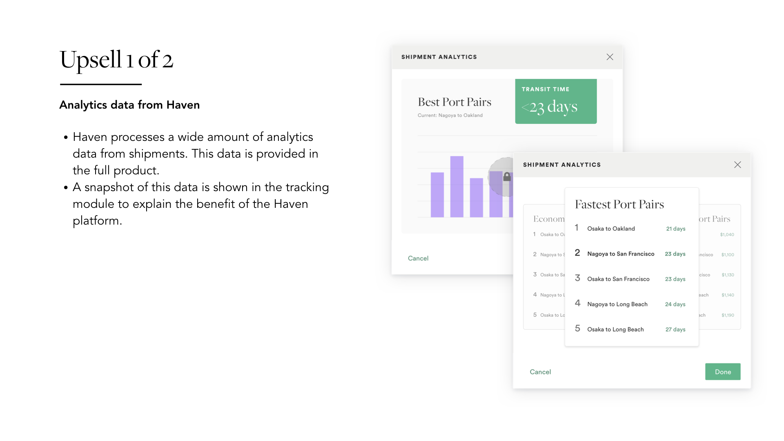The height and width of the screenshot is (441, 784).
Task: Close the back Shipment Analytics dialog
Action: (x=609, y=57)
